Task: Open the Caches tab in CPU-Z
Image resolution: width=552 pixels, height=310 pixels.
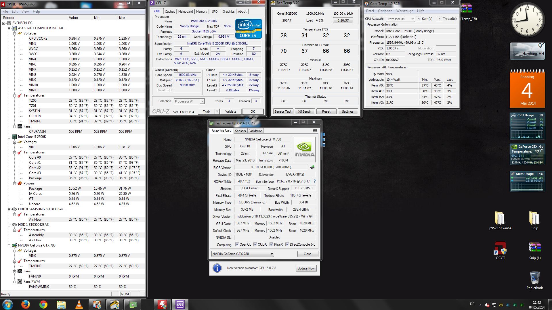Action: (170, 11)
